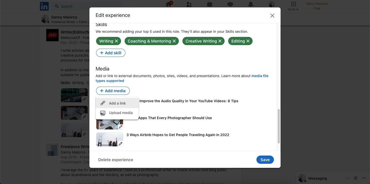Open the Notifications bell icon

[251, 4]
